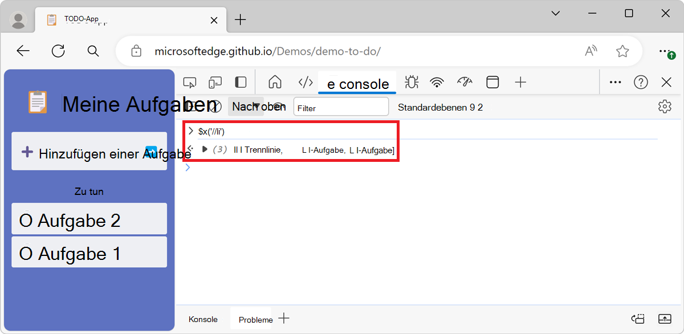Open the Performance panel icon
684x334 pixels.
465,82
